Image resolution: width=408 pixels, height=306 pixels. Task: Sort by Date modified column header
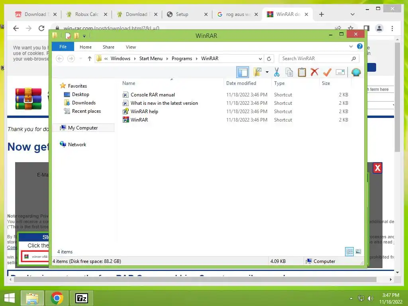[241, 83]
